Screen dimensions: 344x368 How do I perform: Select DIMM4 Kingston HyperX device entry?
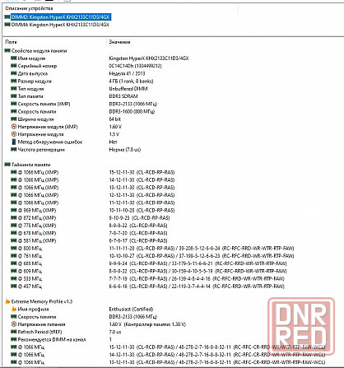click(60, 25)
